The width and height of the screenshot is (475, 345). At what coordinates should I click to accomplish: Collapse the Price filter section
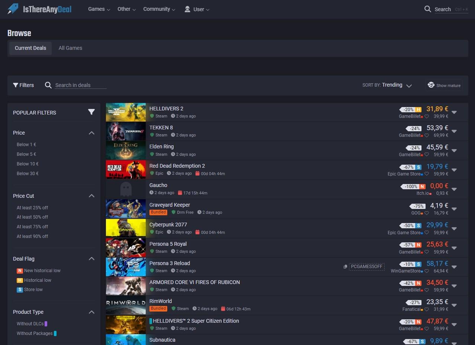(x=91, y=133)
